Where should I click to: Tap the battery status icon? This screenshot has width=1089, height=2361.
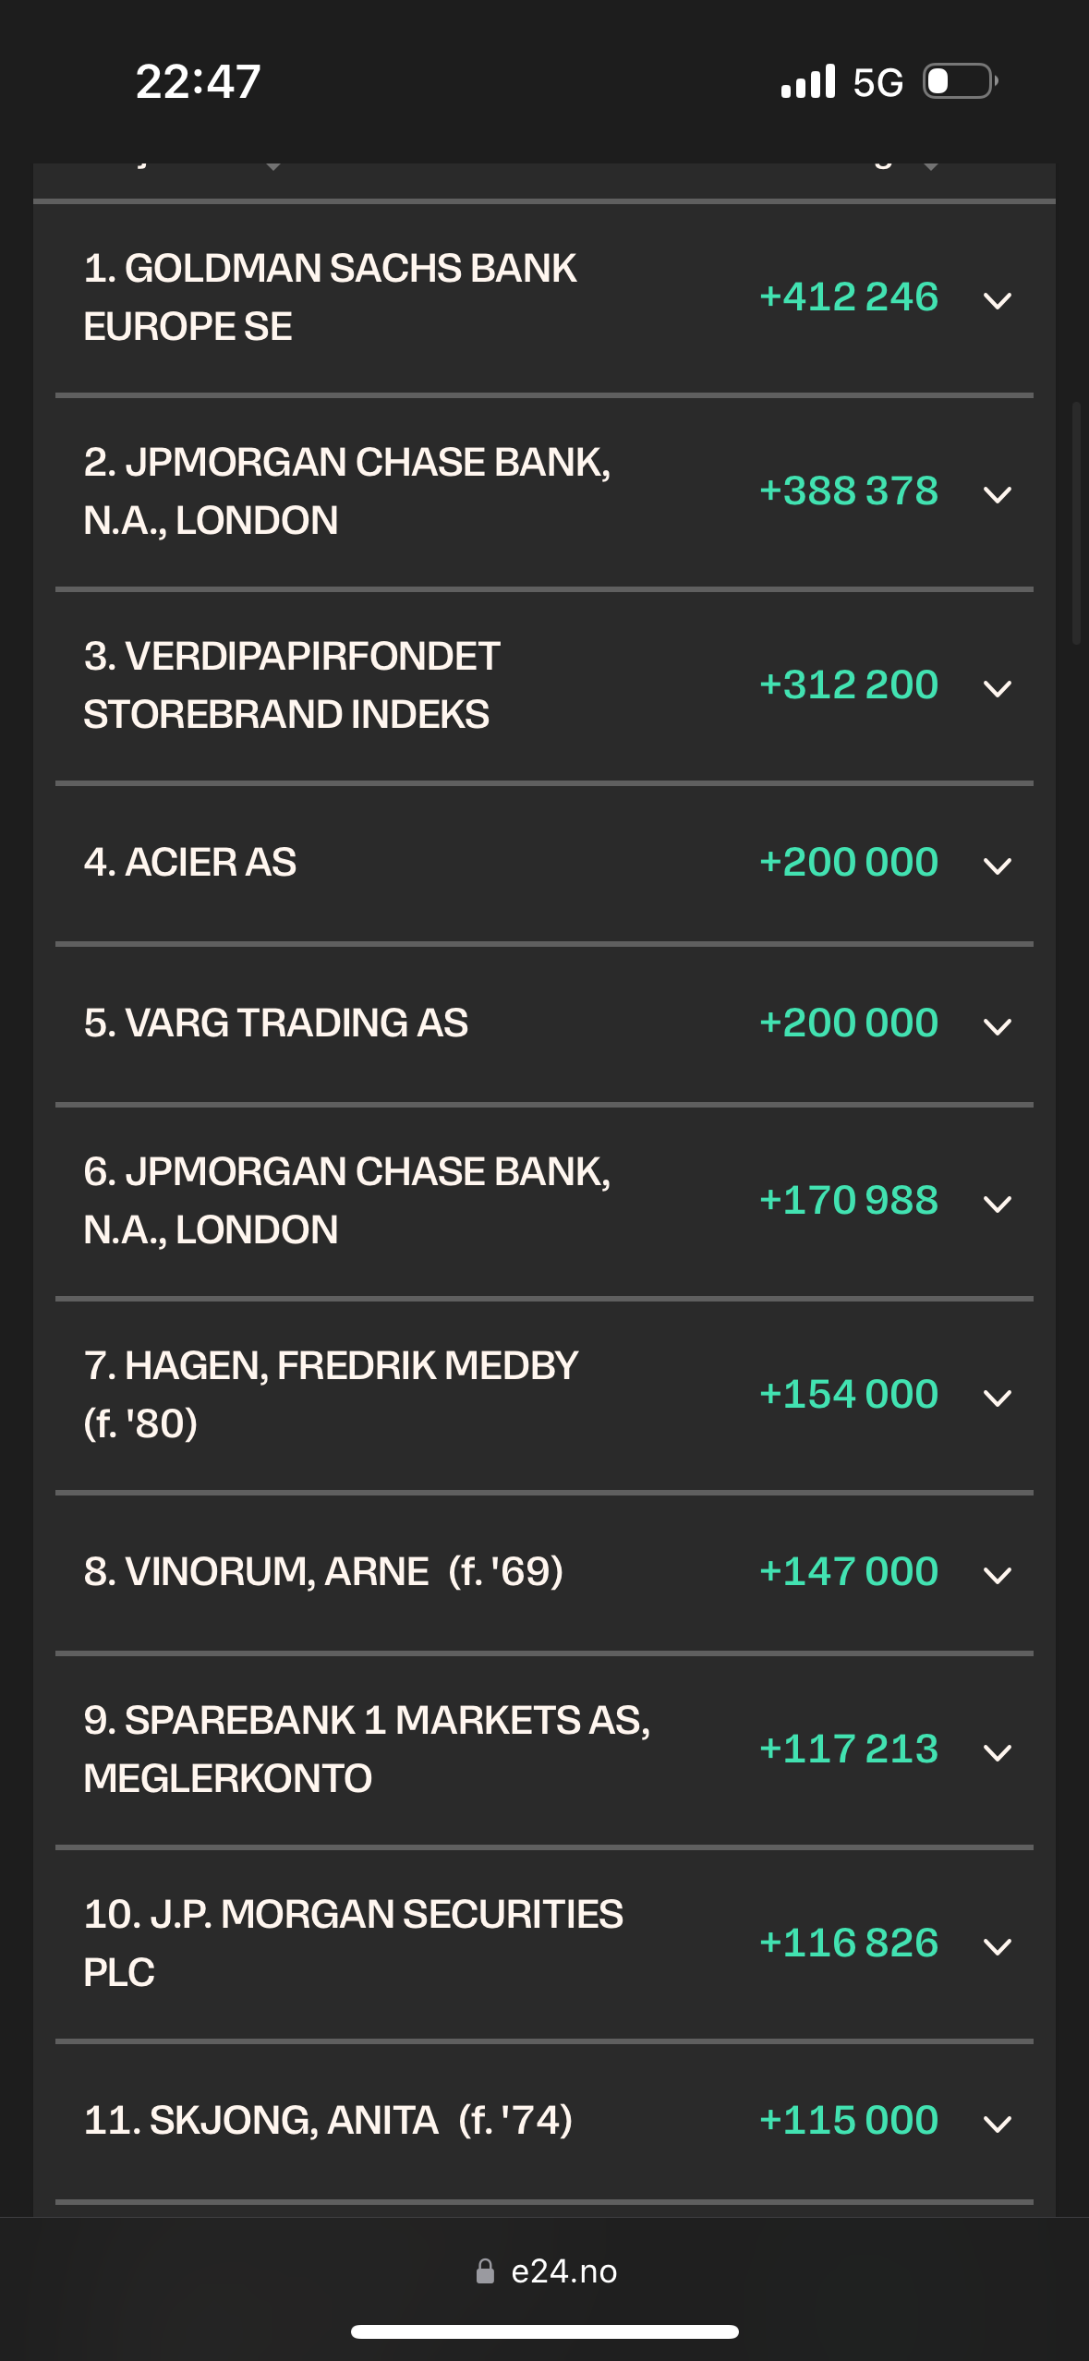click(x=961, y=81)
